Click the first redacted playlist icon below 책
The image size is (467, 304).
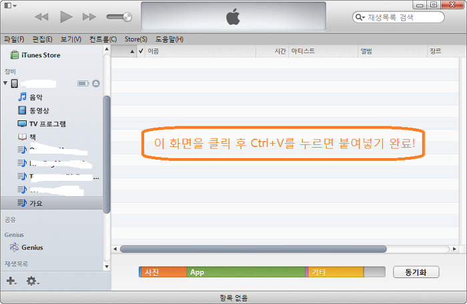[x=22, y=150]
